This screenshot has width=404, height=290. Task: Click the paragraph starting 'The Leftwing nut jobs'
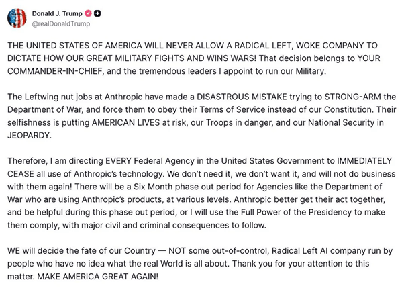coord(201,116)
